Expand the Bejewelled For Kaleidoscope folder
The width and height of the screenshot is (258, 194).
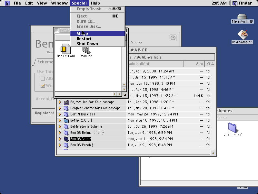click(60, 102)
